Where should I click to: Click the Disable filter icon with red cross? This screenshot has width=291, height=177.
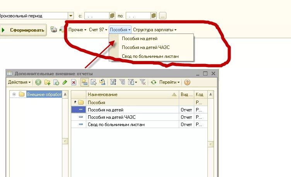coord(142,82)
